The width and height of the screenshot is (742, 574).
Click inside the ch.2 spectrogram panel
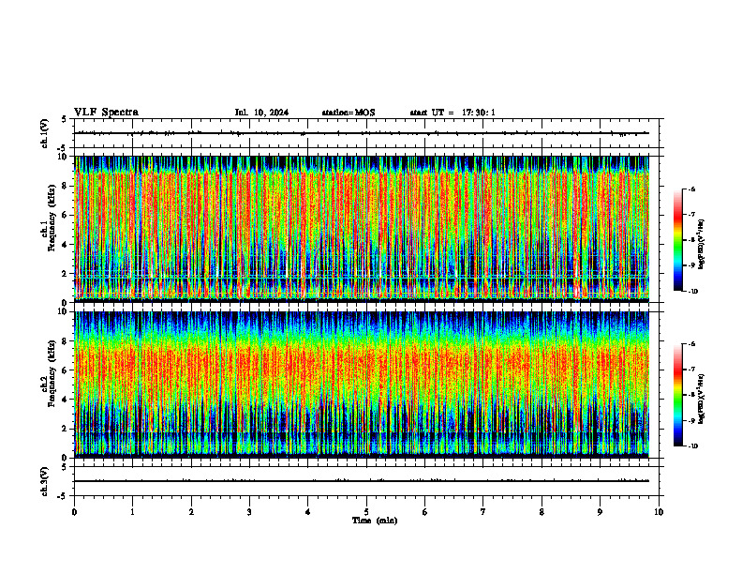click(361, 385)
